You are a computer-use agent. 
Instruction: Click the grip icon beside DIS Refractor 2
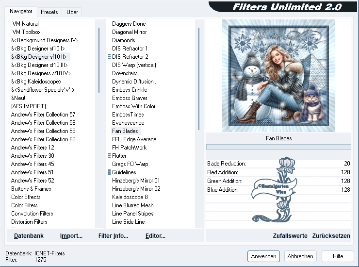click(109, 57)
